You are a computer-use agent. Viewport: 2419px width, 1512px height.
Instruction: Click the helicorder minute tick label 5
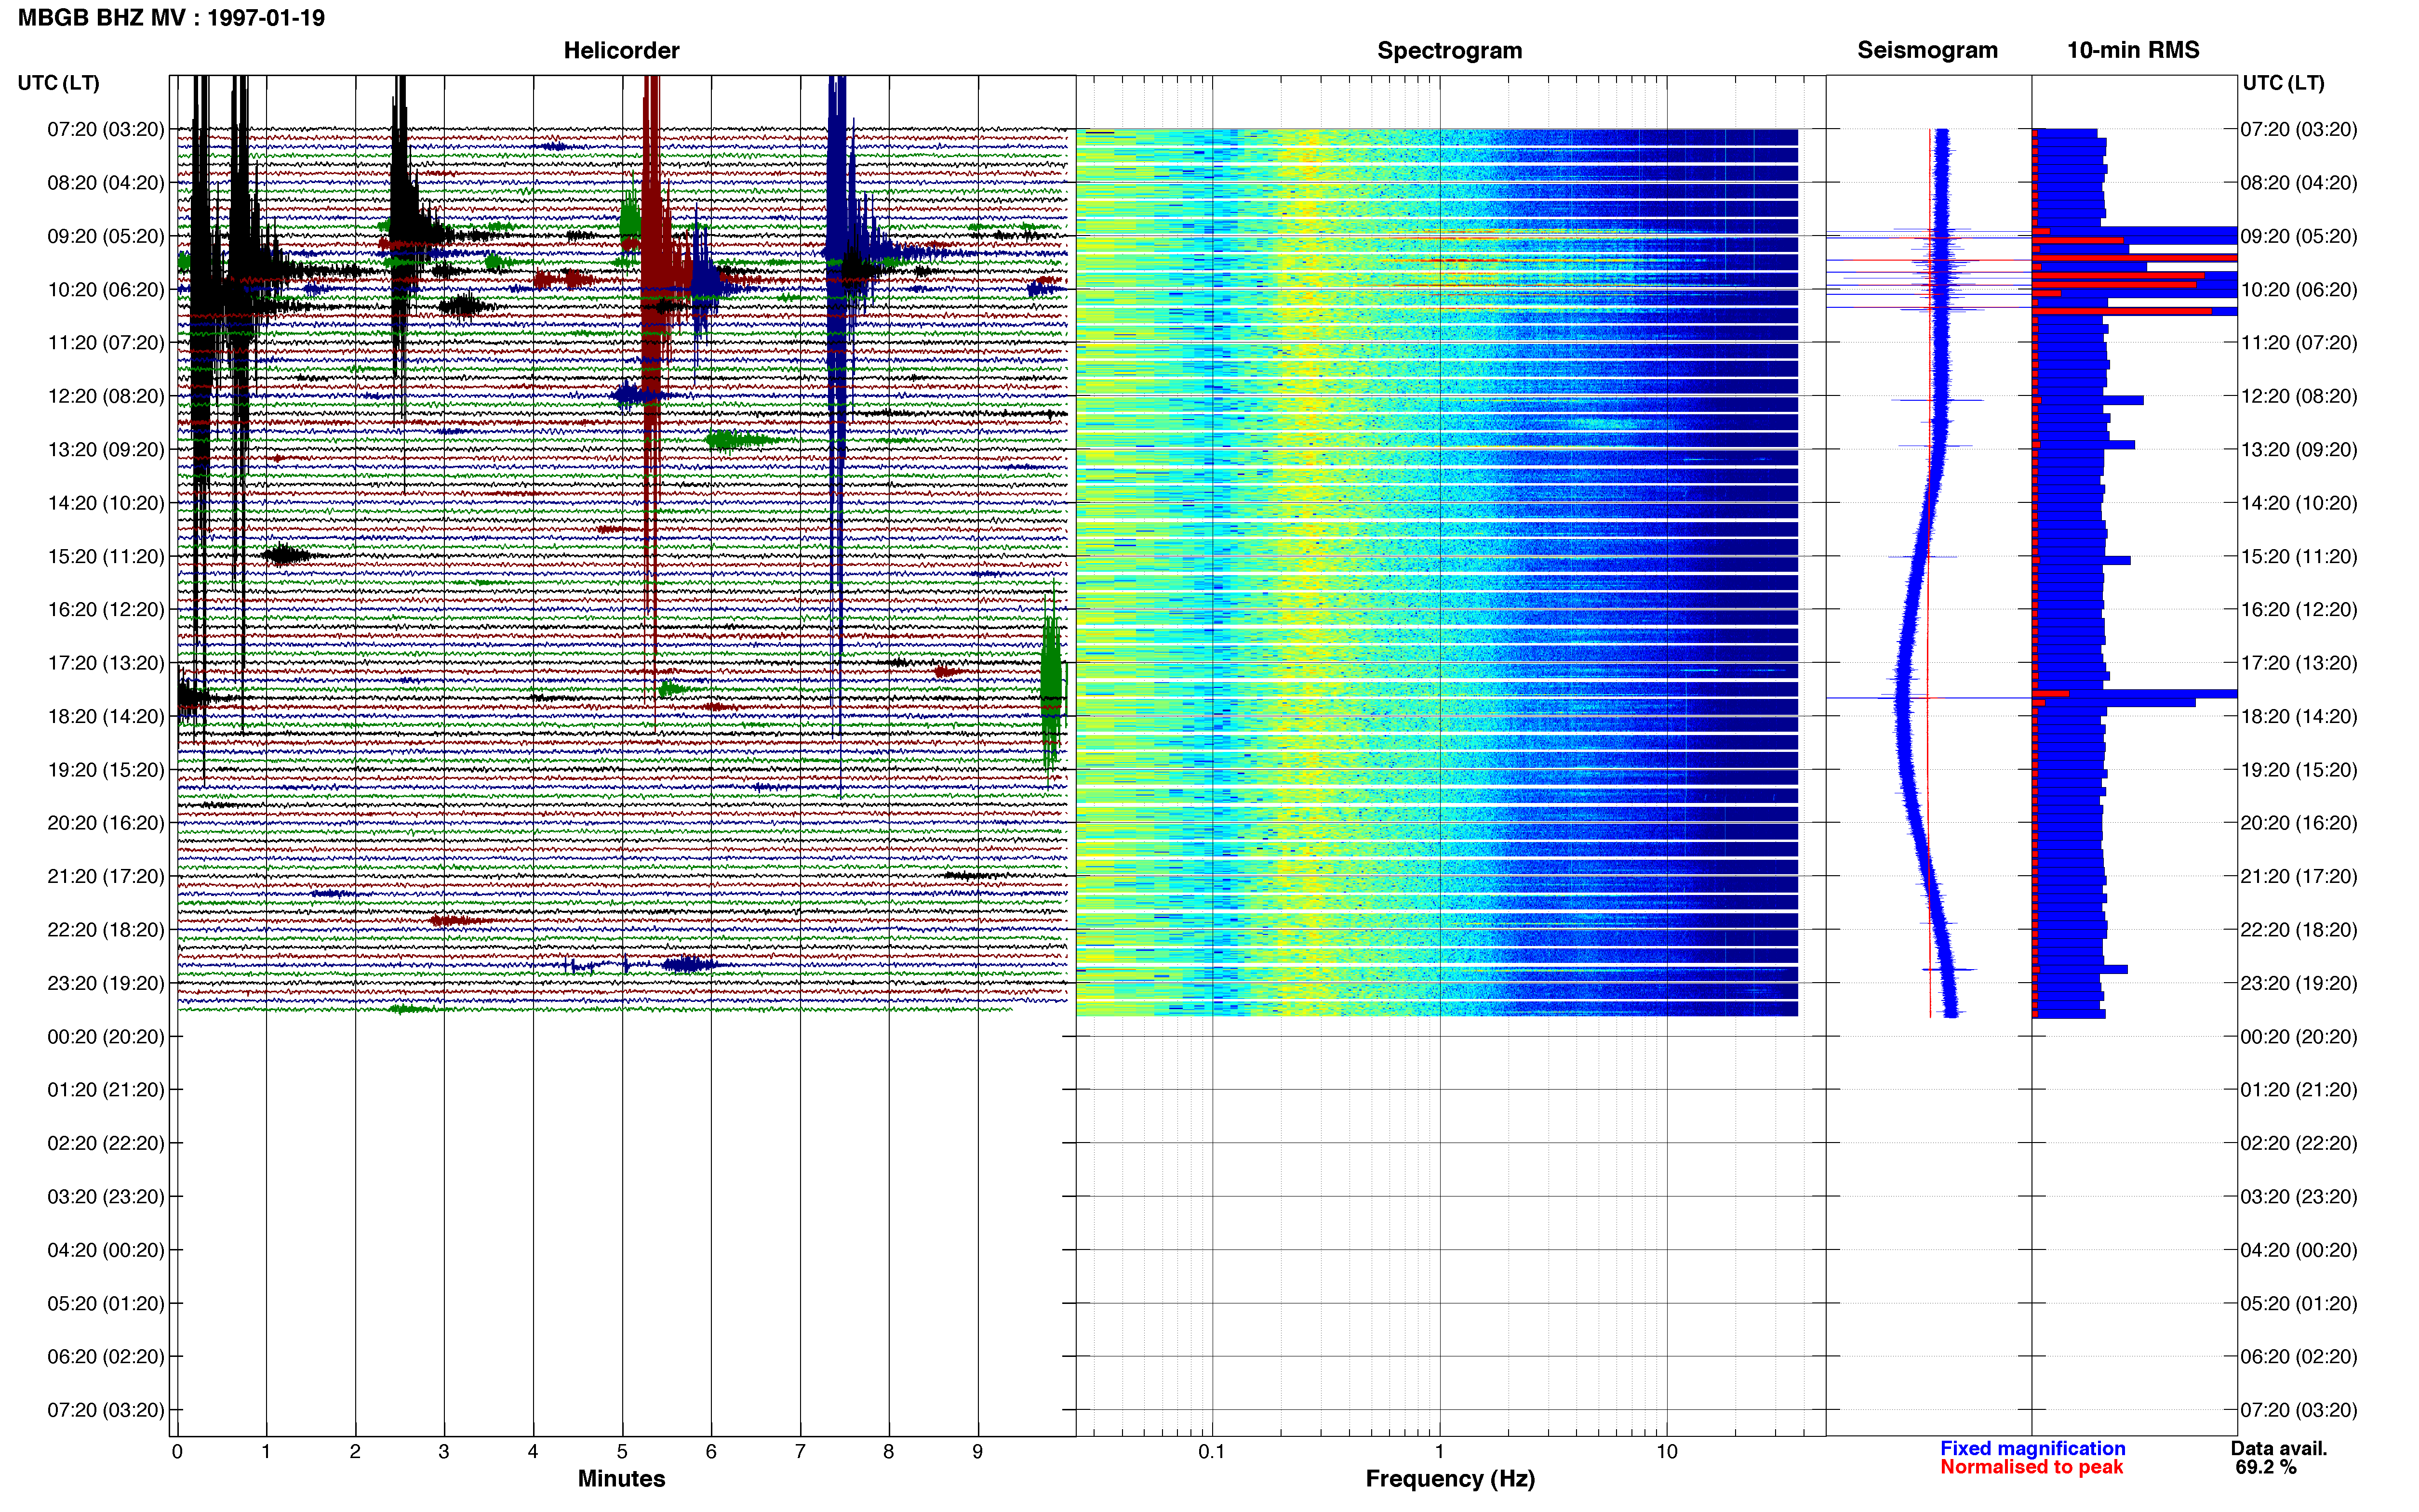click(621, 1451)
